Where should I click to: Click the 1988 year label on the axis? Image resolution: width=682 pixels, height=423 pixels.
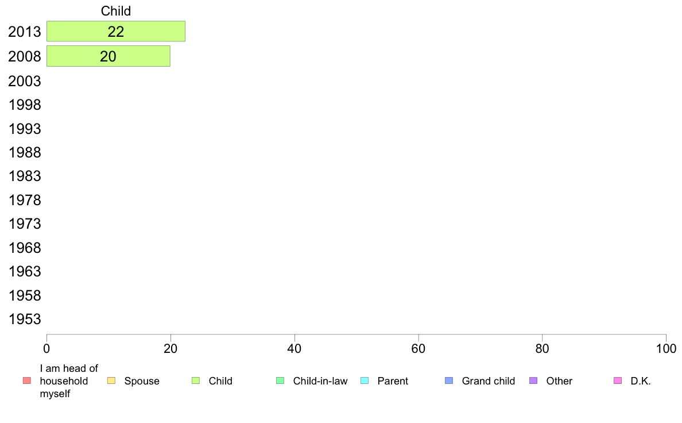pyautogui.click(x=25, y=152)
